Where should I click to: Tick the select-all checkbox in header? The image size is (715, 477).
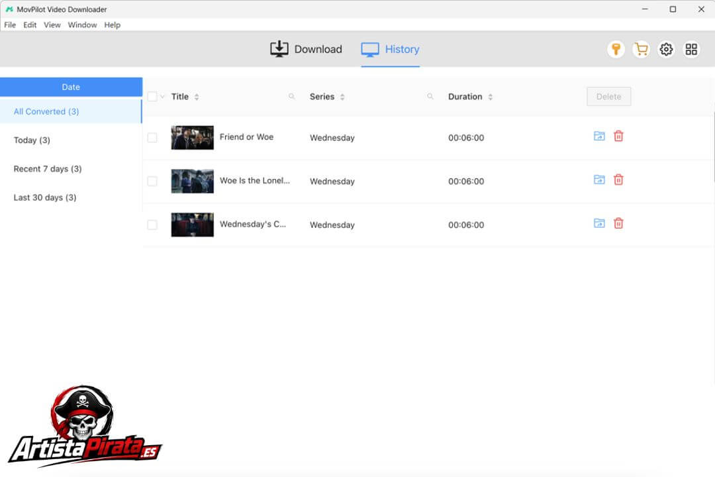tap(152, 96)
